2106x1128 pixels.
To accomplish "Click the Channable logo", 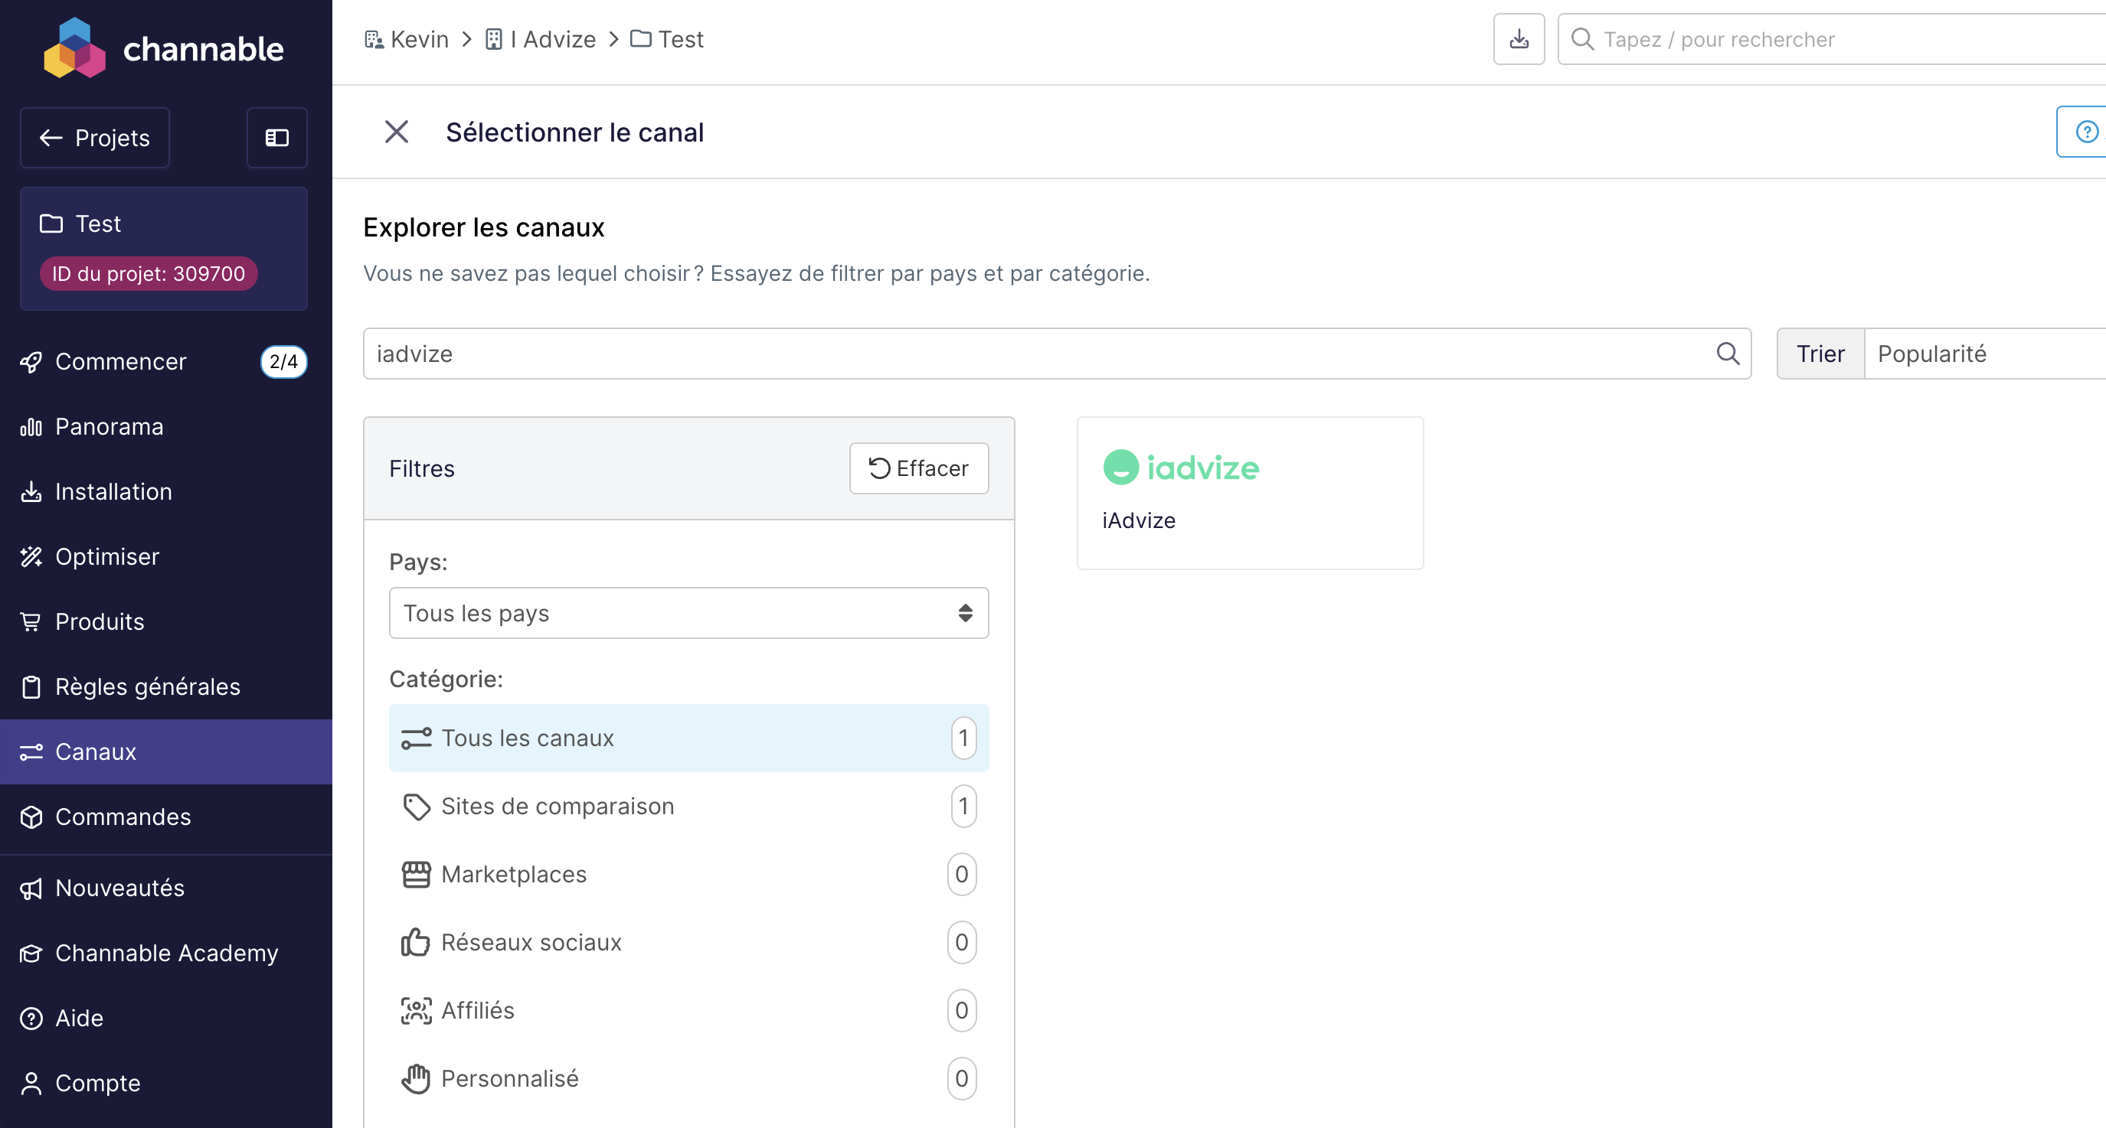I will [x=164, y=48].
